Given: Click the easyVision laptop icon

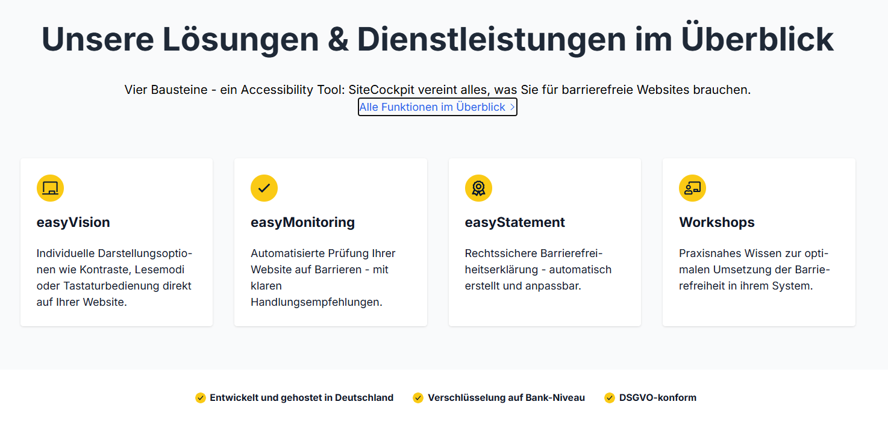Looking at the screenshot, I should 50,188.
